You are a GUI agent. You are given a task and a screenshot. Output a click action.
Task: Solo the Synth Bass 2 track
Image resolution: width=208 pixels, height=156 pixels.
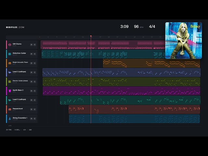[35, 91]
